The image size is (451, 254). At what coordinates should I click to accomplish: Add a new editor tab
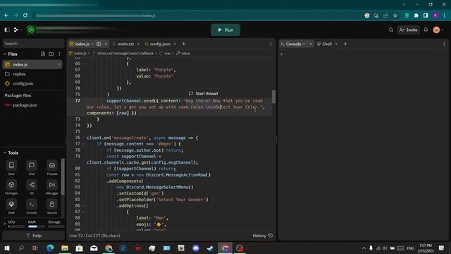pyautogui.click(x=183, y=44)
